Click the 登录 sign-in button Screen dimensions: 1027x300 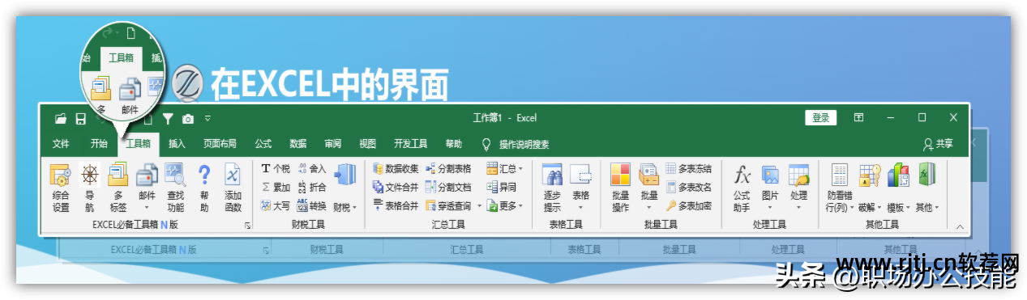(x=820, y=118)
